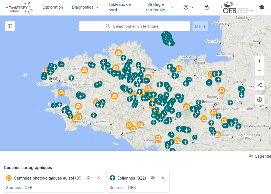
Task: Expand the help menu chevron
Action: [193, 7]
